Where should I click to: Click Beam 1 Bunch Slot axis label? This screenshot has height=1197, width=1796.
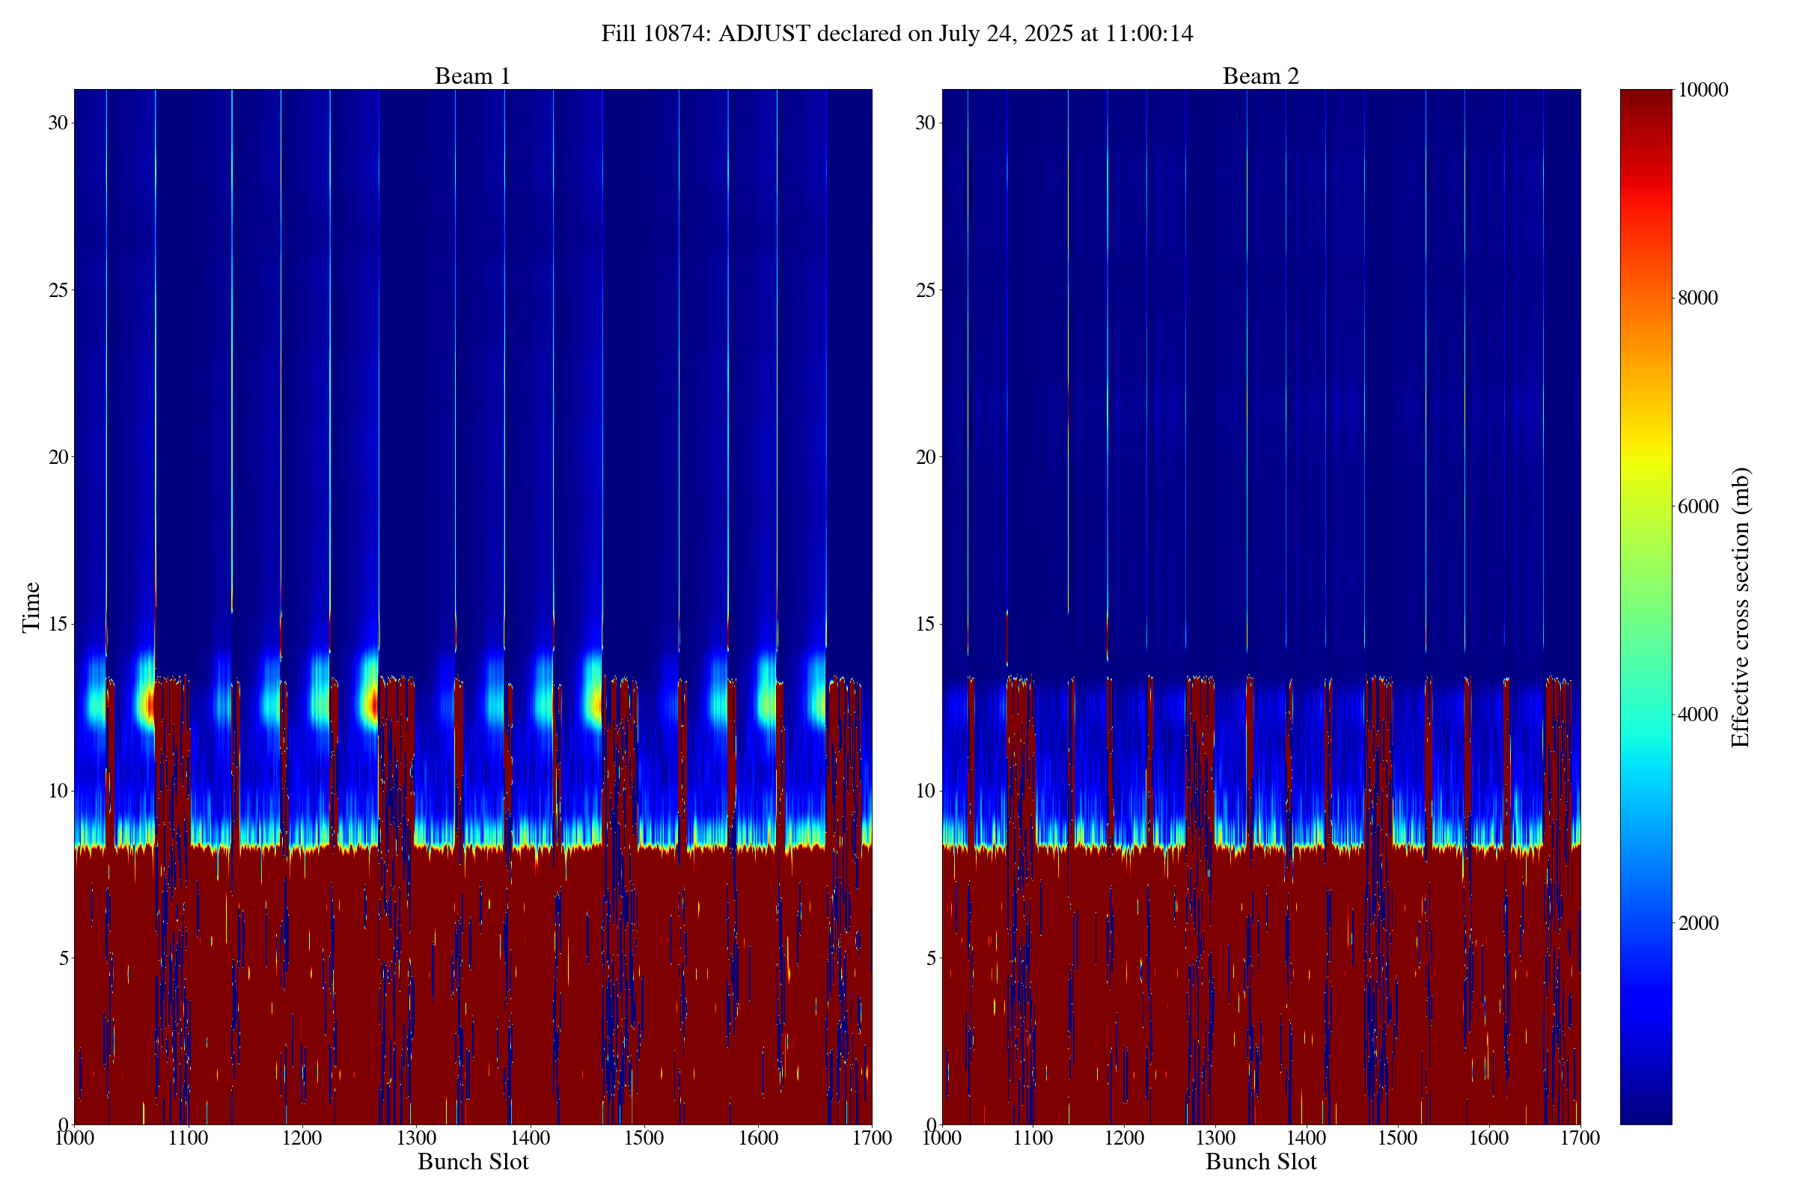[x=473, y=1162]
